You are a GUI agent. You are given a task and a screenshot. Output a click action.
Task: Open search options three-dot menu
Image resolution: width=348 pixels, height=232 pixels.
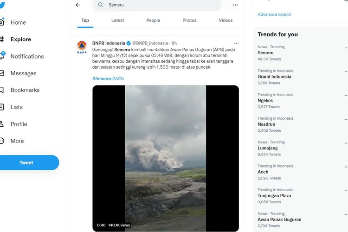(x=235, y=5)
